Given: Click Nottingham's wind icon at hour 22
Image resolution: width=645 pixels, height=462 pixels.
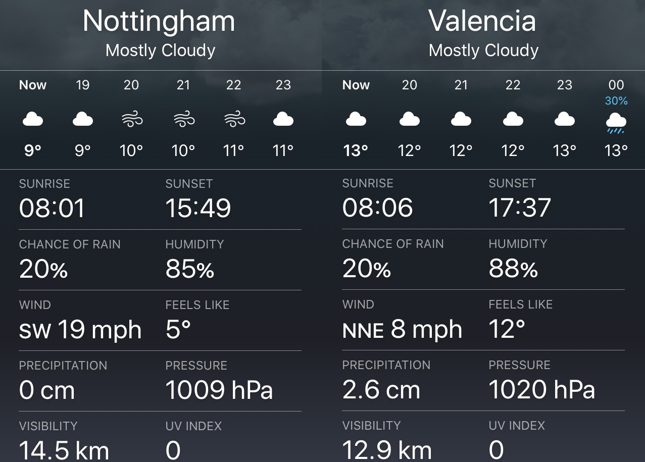Looking at the screenshot, I should click(234, 120).
